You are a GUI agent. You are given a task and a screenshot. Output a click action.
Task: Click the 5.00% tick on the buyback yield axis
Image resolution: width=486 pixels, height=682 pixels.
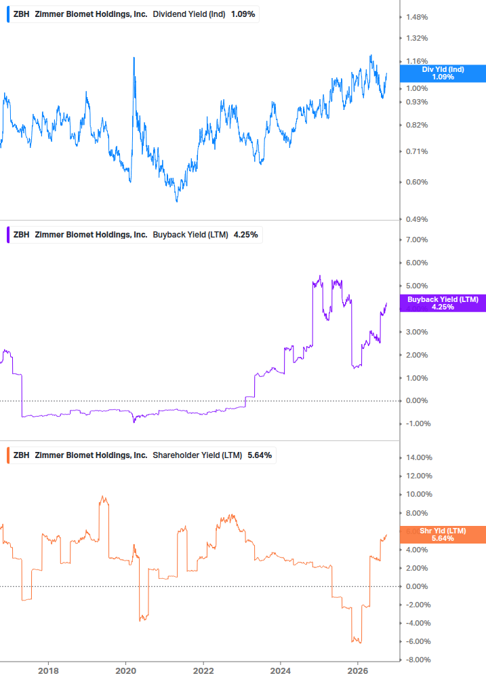tap(417, 286)
